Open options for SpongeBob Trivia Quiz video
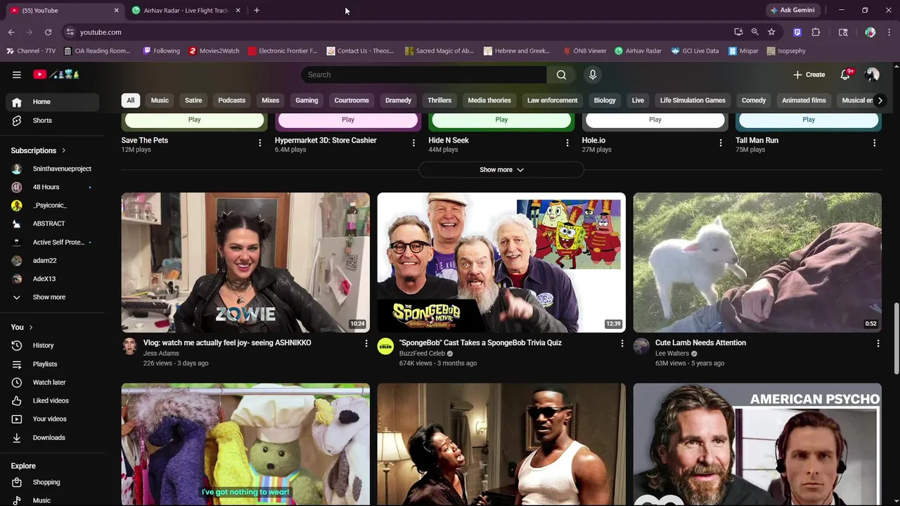 [622, 344]
